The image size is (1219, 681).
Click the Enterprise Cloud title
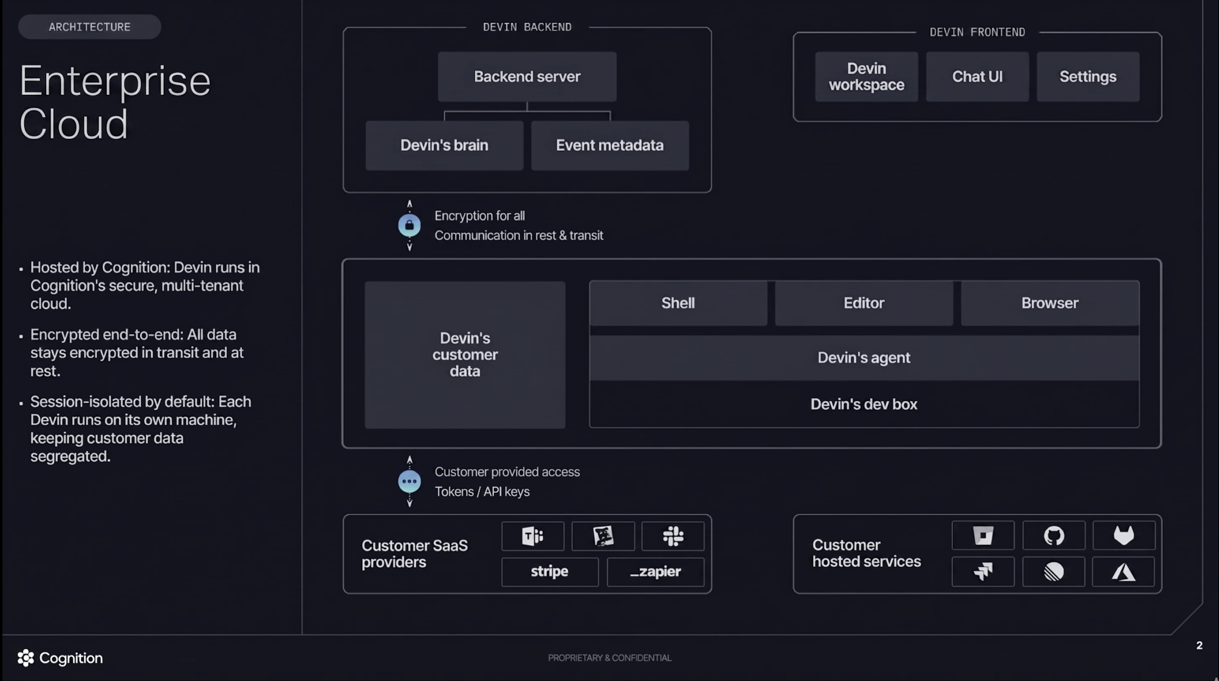[115, 101]
